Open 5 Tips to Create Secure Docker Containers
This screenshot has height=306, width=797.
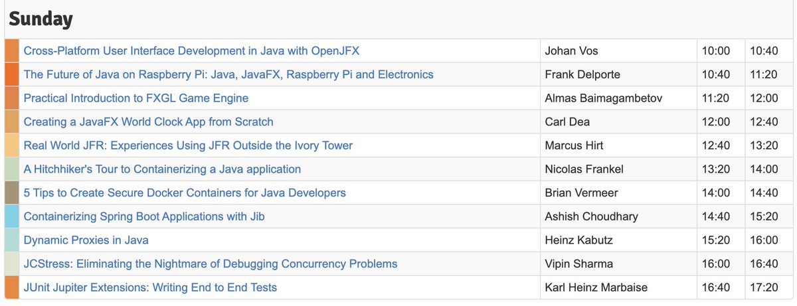click(x=185, y=193)
